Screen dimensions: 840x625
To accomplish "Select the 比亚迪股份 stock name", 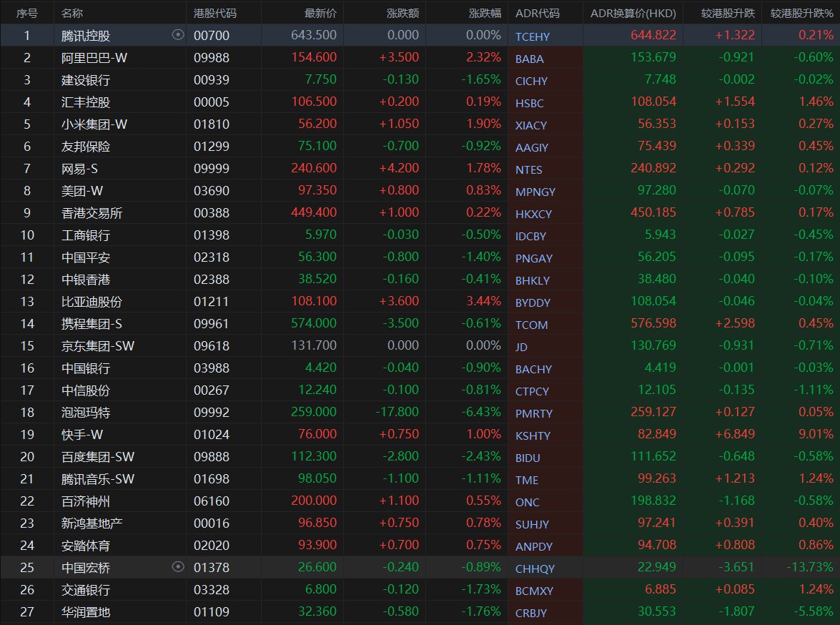I will 92,302.
